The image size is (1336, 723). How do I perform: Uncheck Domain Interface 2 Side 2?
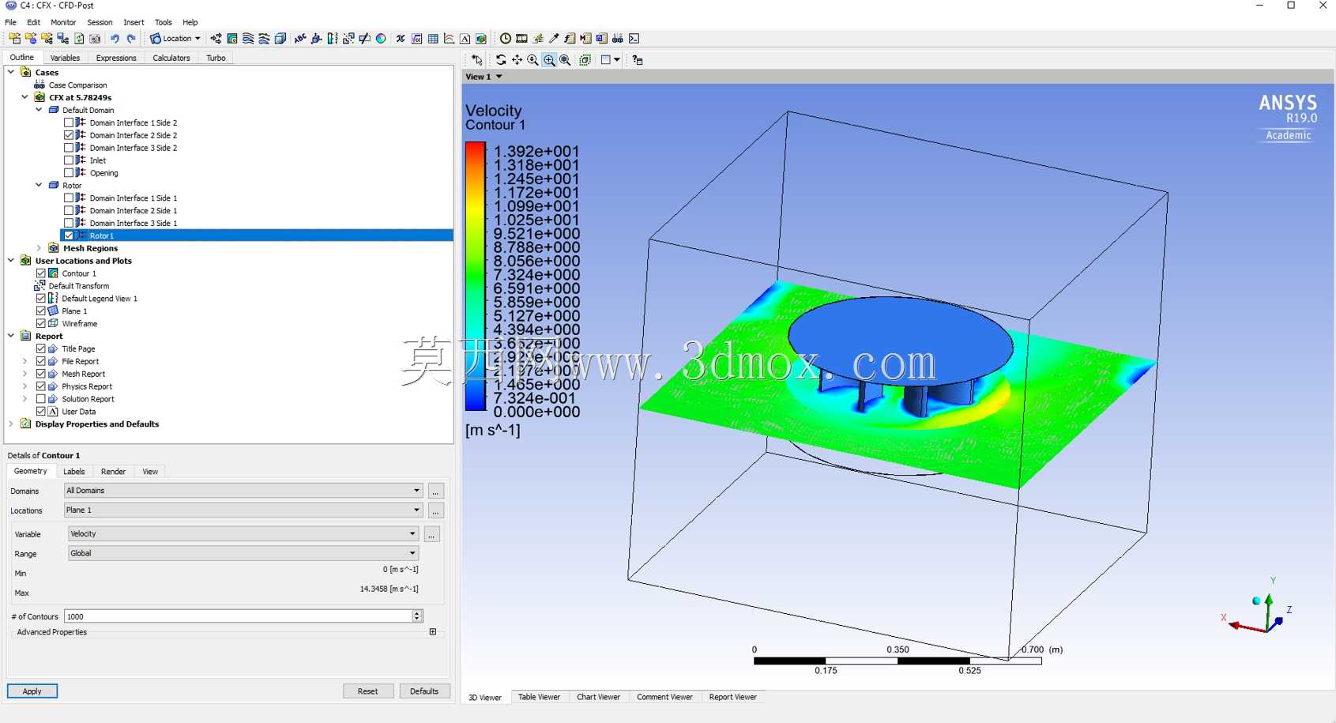(x=69, y=135)
